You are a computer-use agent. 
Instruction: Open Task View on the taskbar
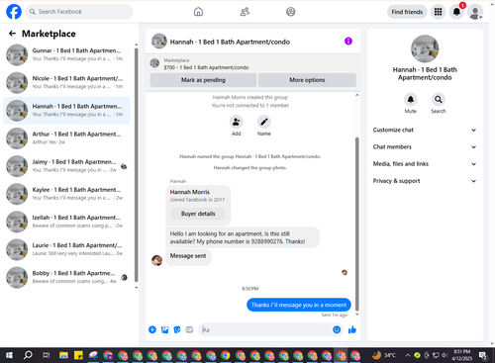coord(46,355)
